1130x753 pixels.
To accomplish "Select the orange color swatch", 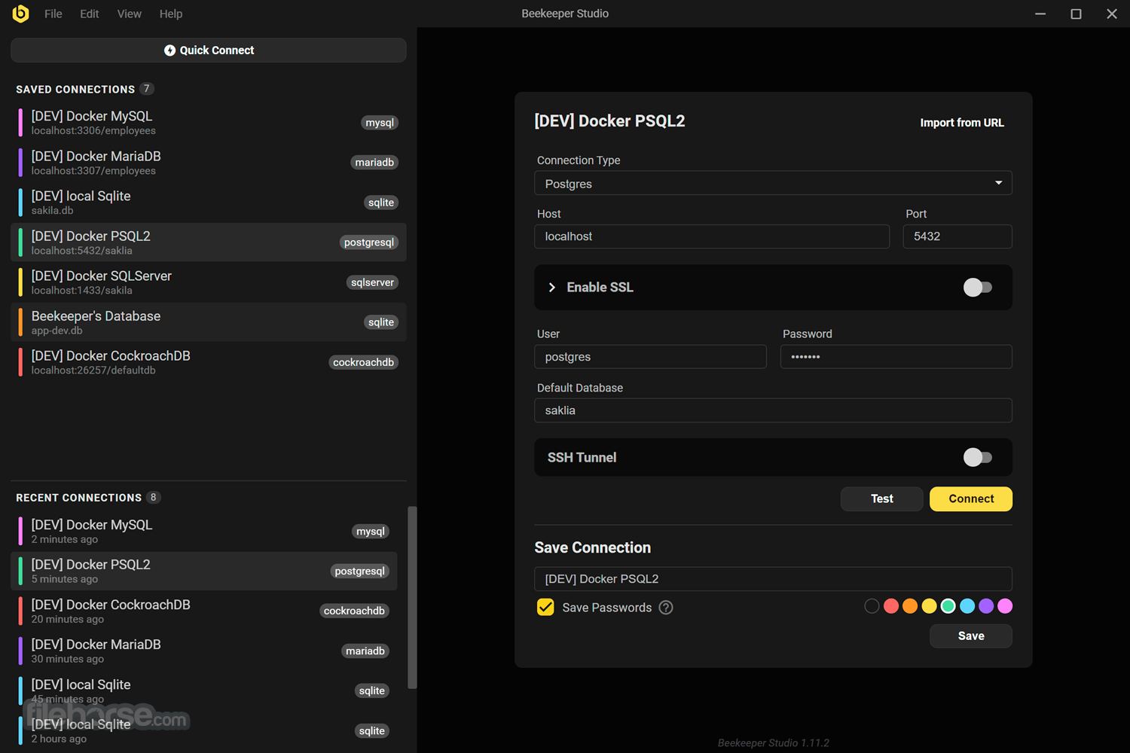I will tap(910, 606).
